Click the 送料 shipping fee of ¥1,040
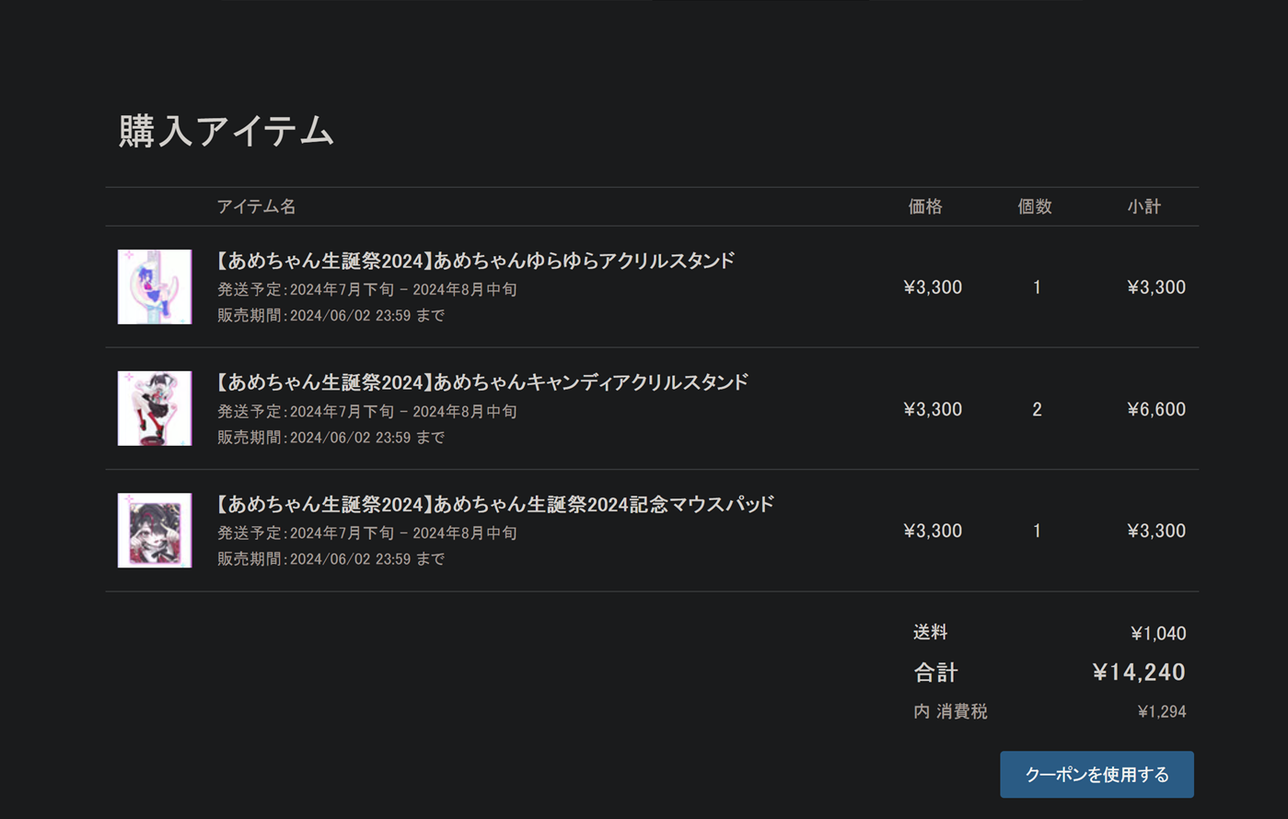The image size is (1288, 819). click(1157, 633)
